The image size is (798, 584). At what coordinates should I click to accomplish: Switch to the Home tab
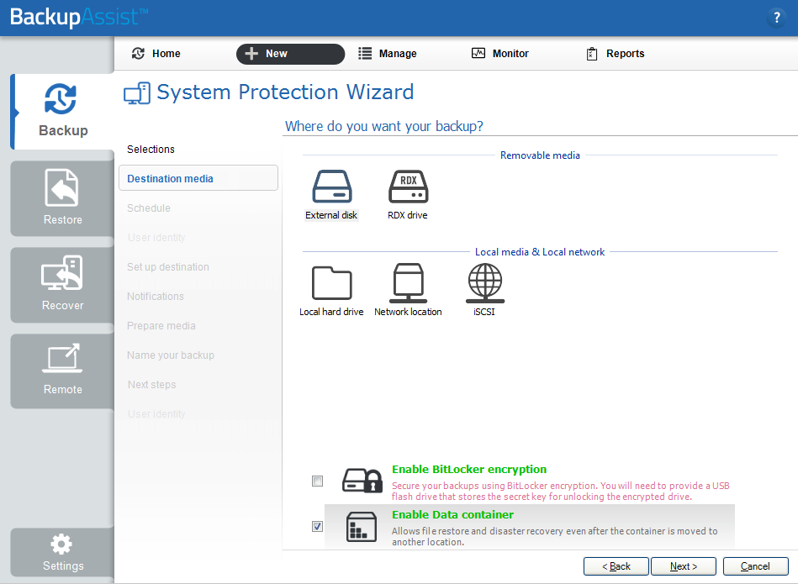pos(156,54)
